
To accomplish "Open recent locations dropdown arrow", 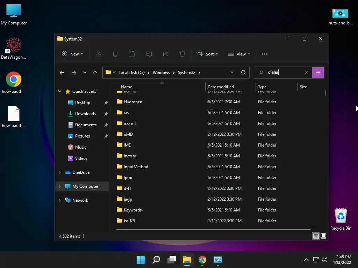I will click(85, 73).
